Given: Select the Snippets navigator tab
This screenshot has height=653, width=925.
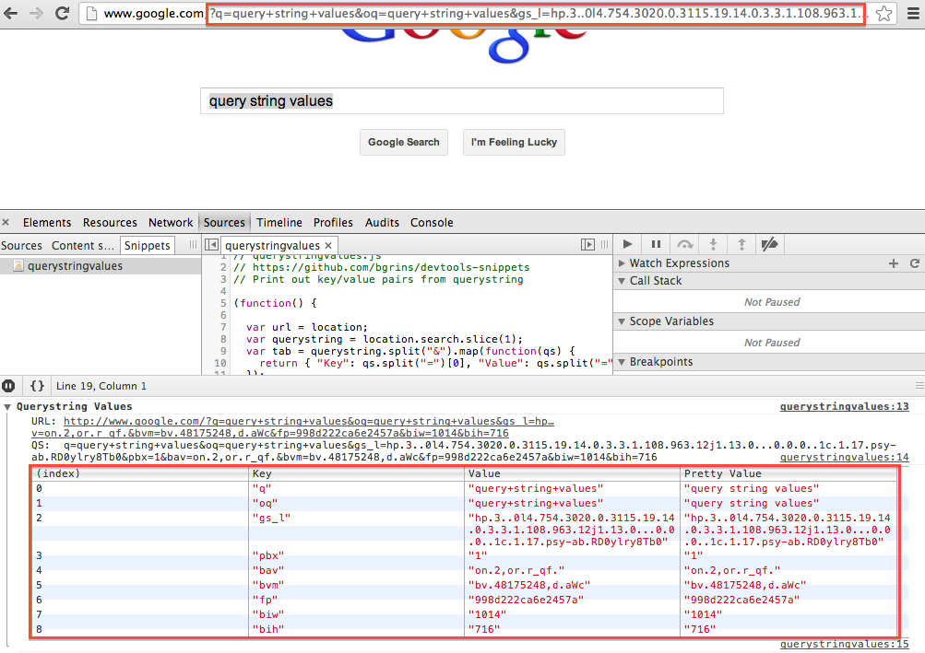Looking at the screenshot, I should 147,245.
